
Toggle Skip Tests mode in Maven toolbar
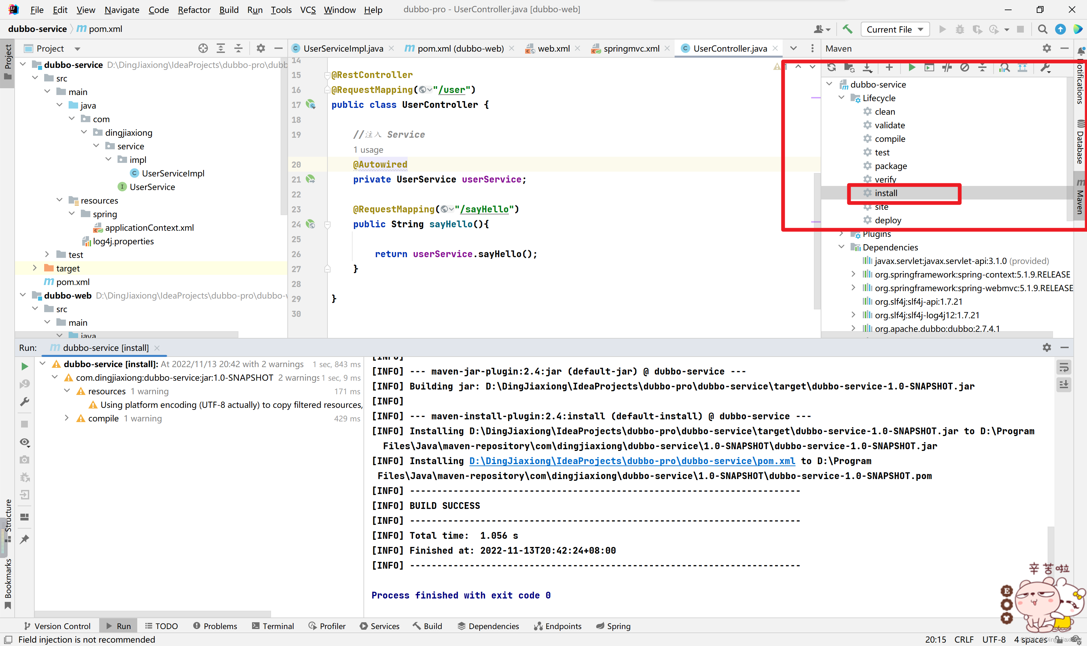pos(964,68)
